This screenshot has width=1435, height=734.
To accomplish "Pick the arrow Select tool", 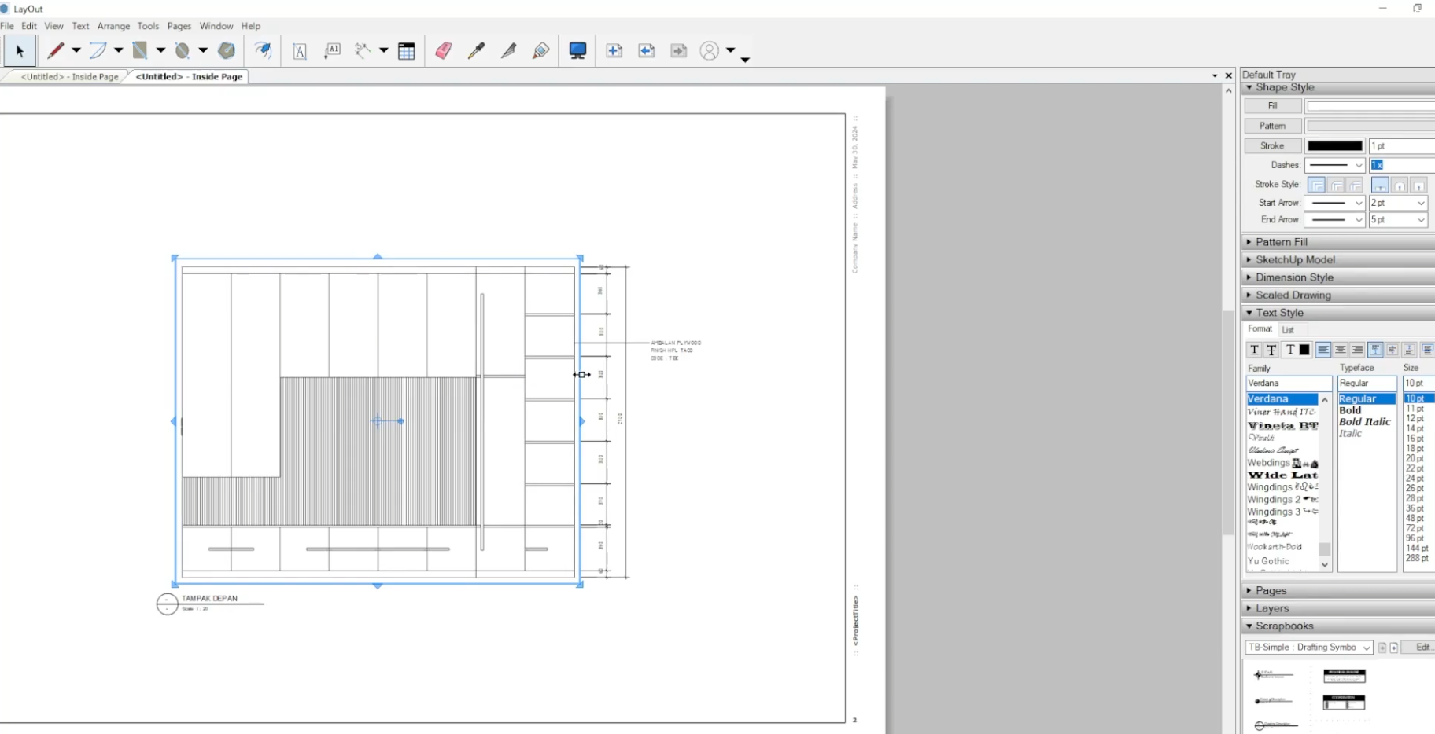I will click(20, 50).
